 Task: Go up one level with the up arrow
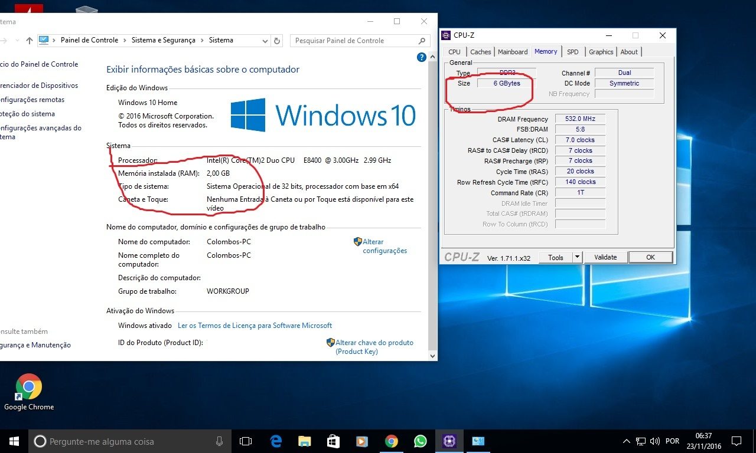[x=30, y=41]
